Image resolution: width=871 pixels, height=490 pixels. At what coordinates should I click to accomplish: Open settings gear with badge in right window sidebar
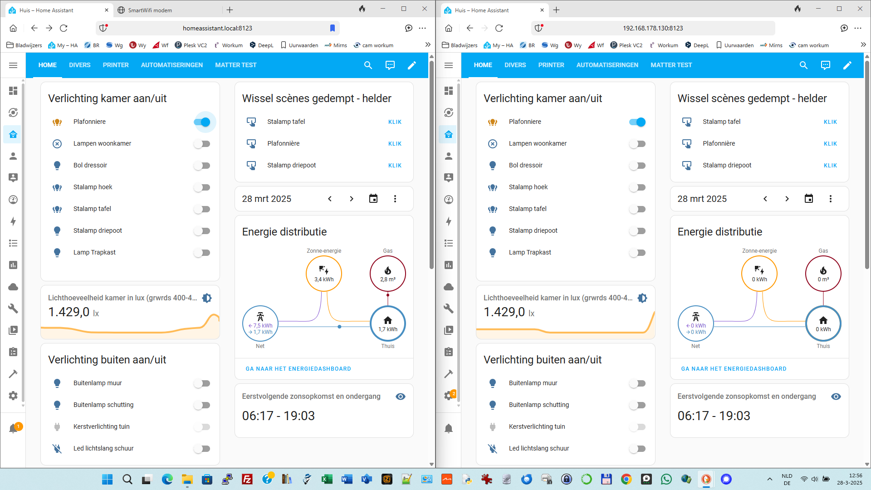[449, 395]
